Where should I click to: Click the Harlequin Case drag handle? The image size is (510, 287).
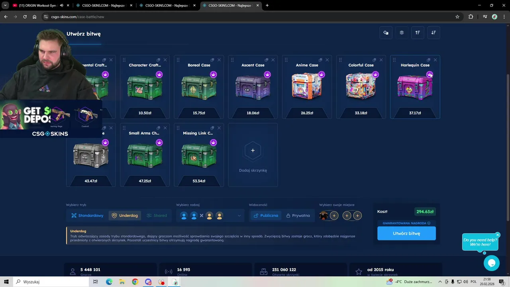[x=394, y=60]
